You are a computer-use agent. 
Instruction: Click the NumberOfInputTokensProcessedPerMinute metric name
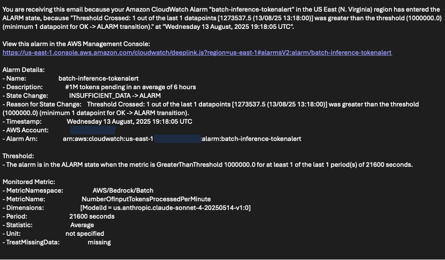point(146,199)
